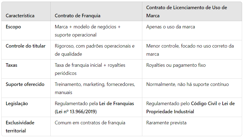The height and width of the screenshot is (140, 244).
Task: Select Royalties ou pagamento fixo cell
Action: click(176, 65)
